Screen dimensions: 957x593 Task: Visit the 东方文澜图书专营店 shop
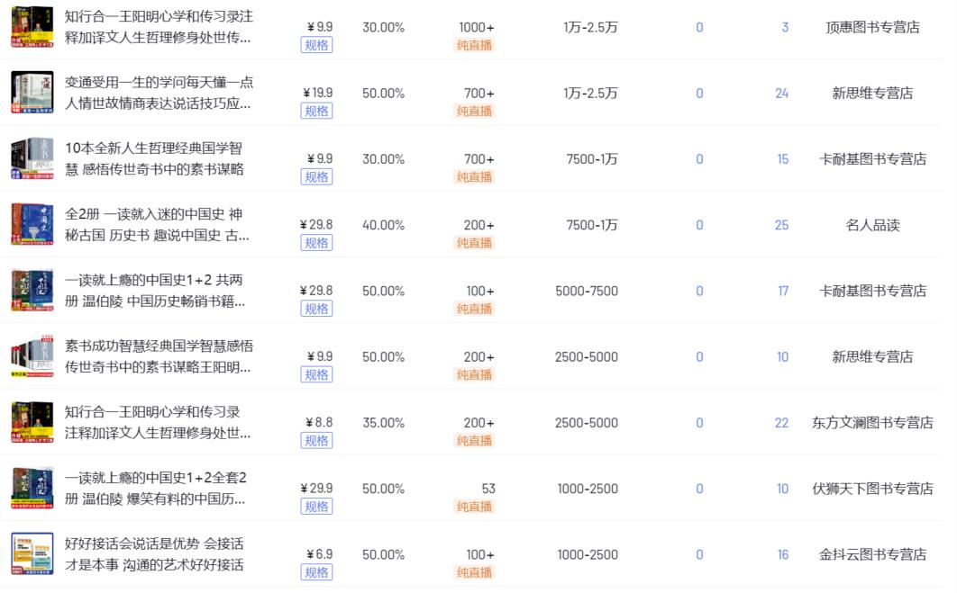pos(872,423)
